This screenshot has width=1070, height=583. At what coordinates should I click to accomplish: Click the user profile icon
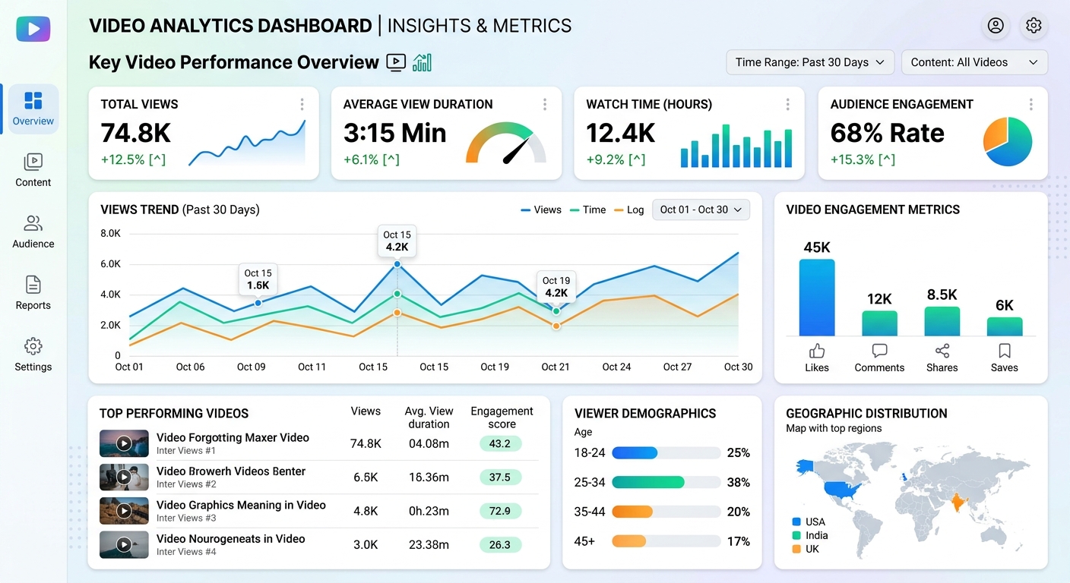pyautogui.click(x=995, y=26)
